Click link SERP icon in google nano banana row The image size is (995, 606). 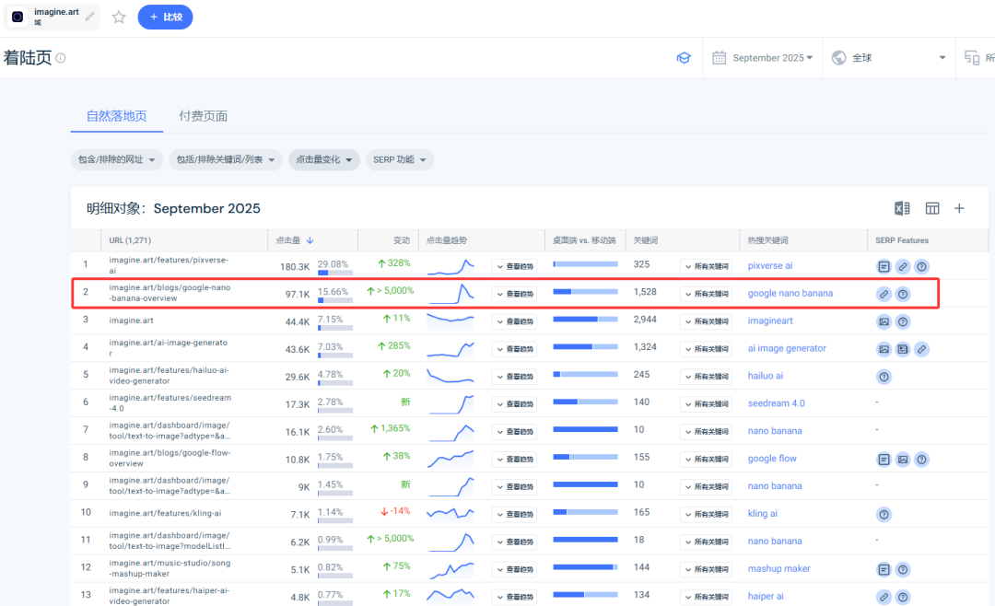tap(884, 294)
